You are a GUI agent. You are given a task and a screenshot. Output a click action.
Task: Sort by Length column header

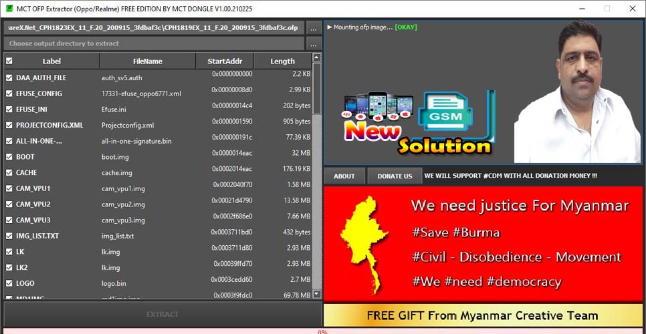coord(282,61)
